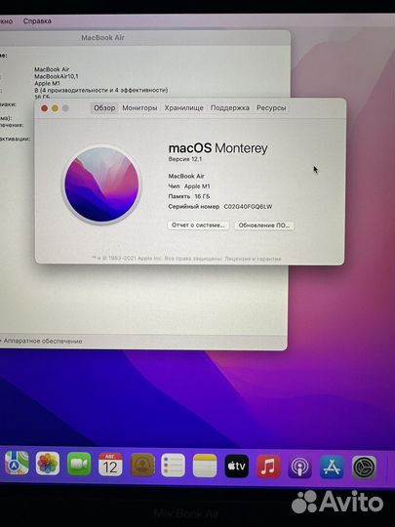Open Maps from the Dock

click(17, 464)
